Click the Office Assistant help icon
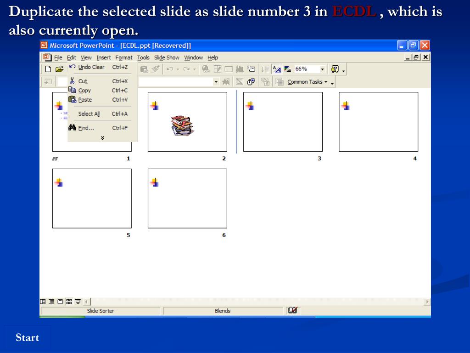This screenshot has width=470, height=353. coord(335,69)
